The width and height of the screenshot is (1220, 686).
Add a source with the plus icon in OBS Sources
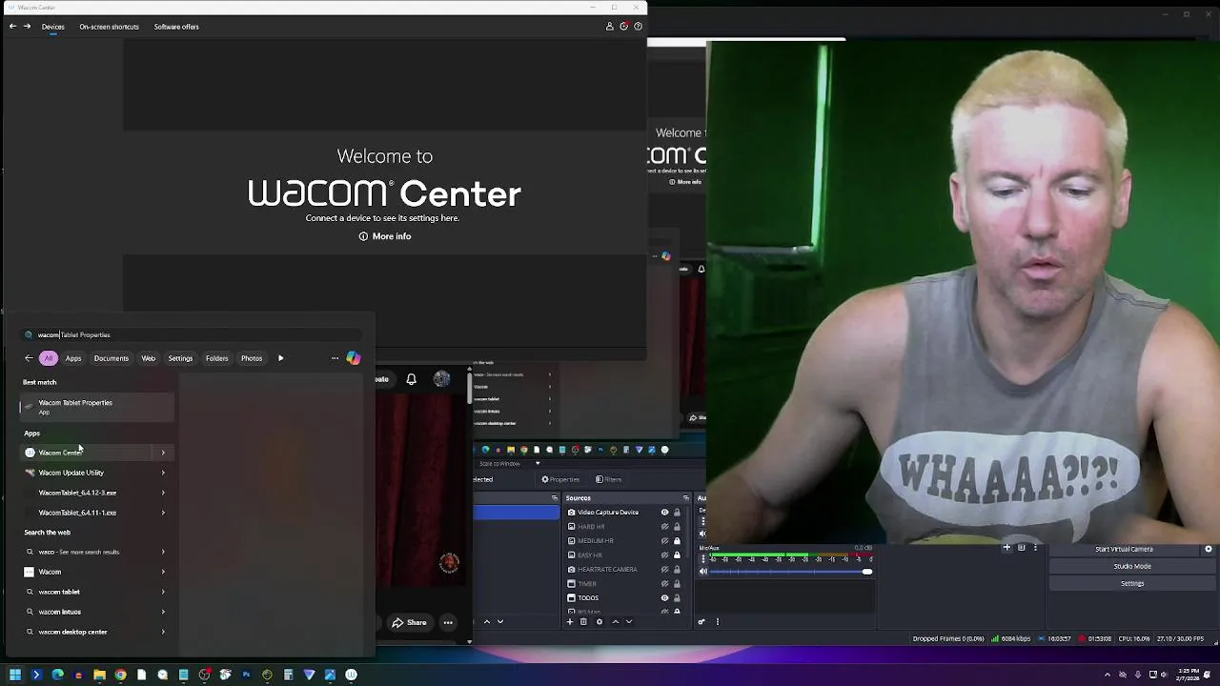(x=570, y=621)
